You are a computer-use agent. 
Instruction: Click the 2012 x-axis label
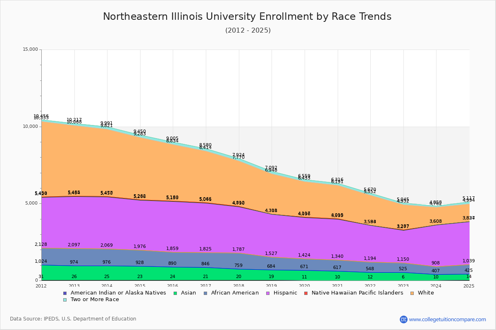41,286
